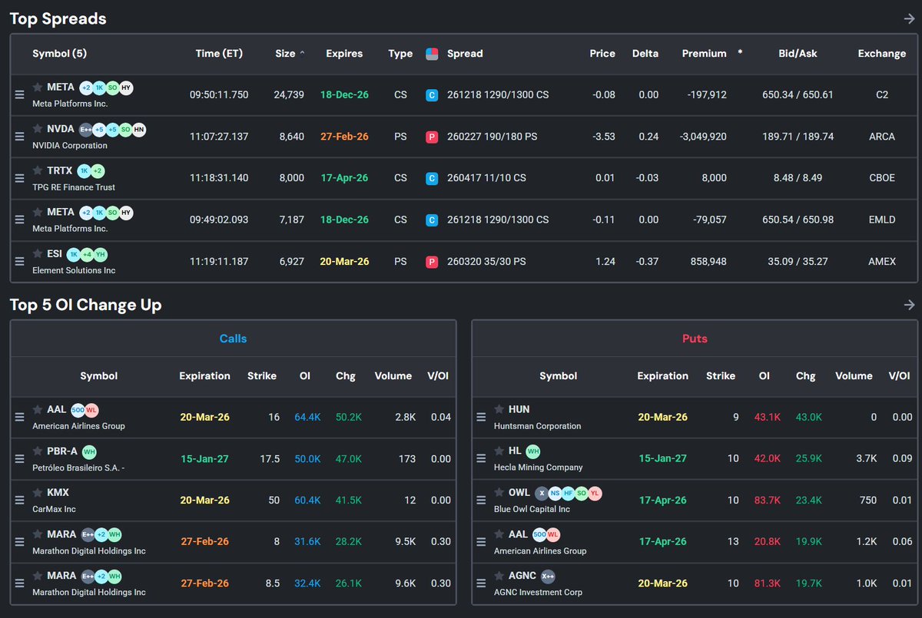This screenshot has width=922, height=618.
Task: Sort spreads by Delta column
Action: [x=645, y=54]
